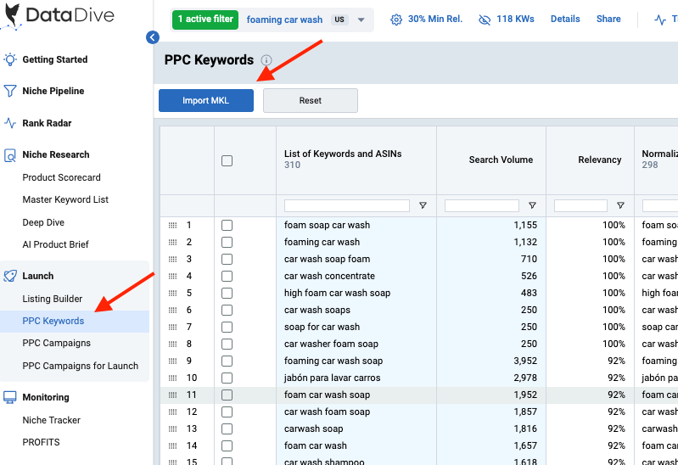Image resolution: width=678 pixels, height=465 pixels.
Task: Click the Niche Research magnifier icon
Action: coord(10,154)
